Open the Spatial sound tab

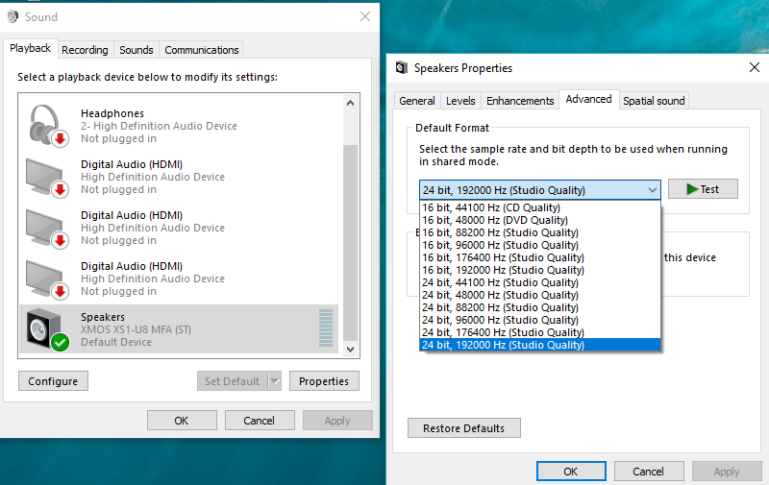(654, 101)
